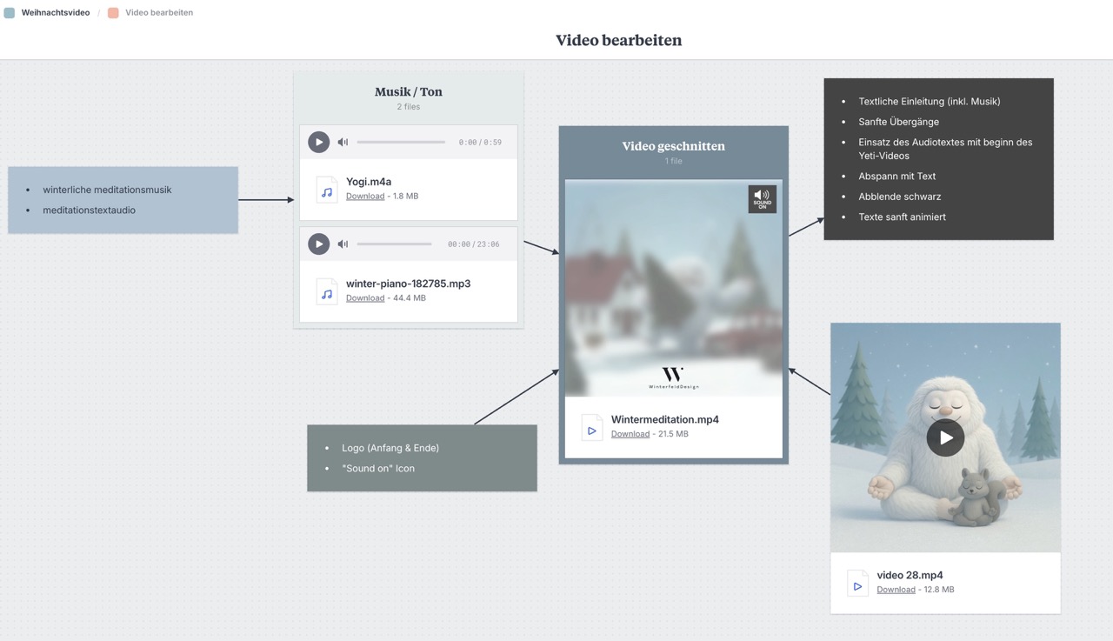Click the winter-piano-182785.mp3 music file icon

pyautogui.click(x=327, y=292)
